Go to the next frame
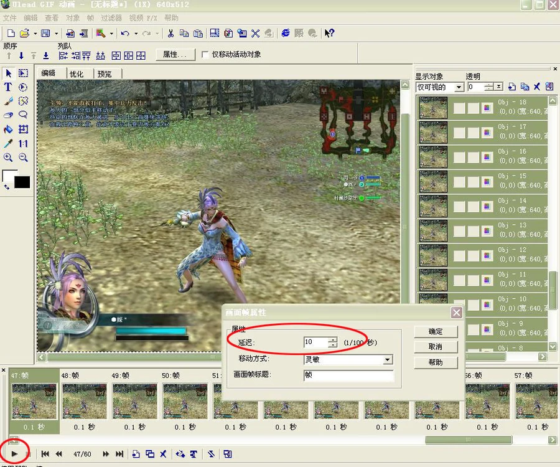 tap(106, 454)
